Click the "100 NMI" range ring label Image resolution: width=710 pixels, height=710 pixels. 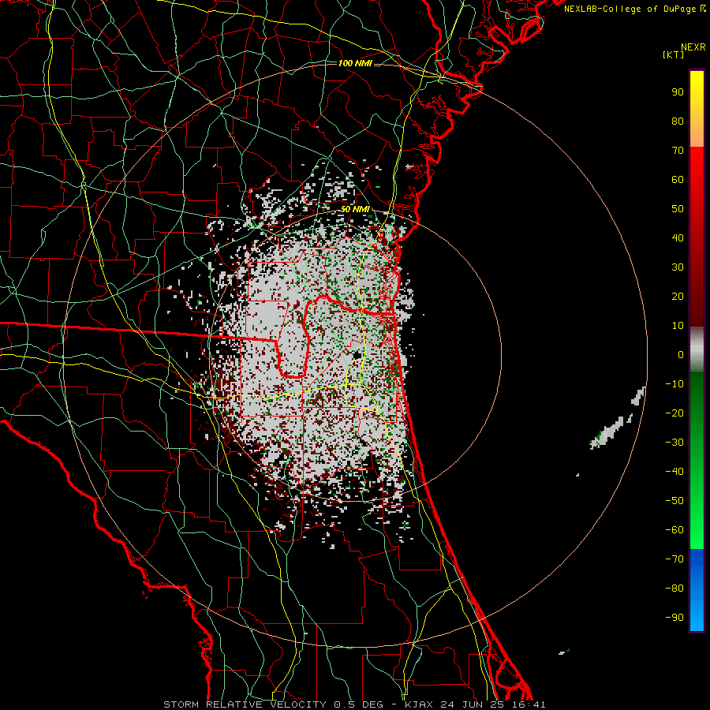355,63
